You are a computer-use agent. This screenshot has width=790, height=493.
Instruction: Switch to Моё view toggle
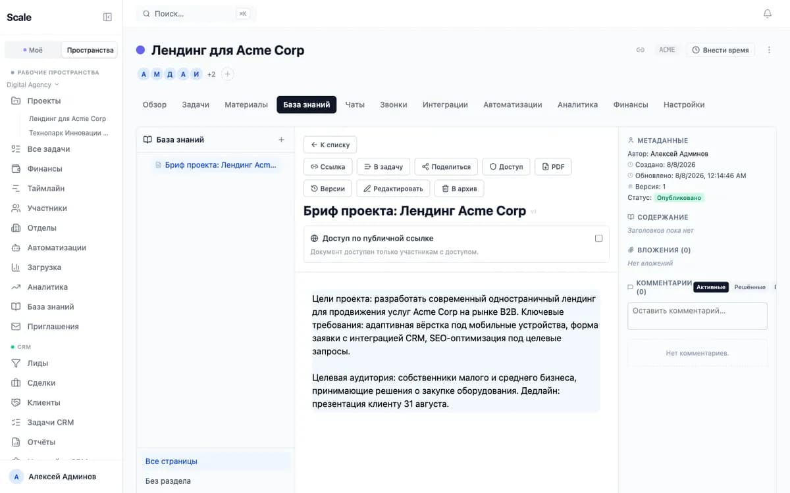pyautogui.click(x=33, y=50)
